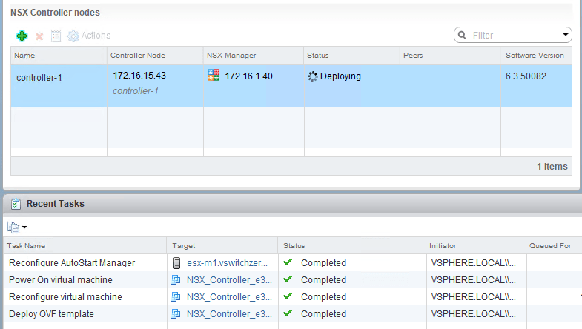Open the Actions gear menu

[89, 36]
